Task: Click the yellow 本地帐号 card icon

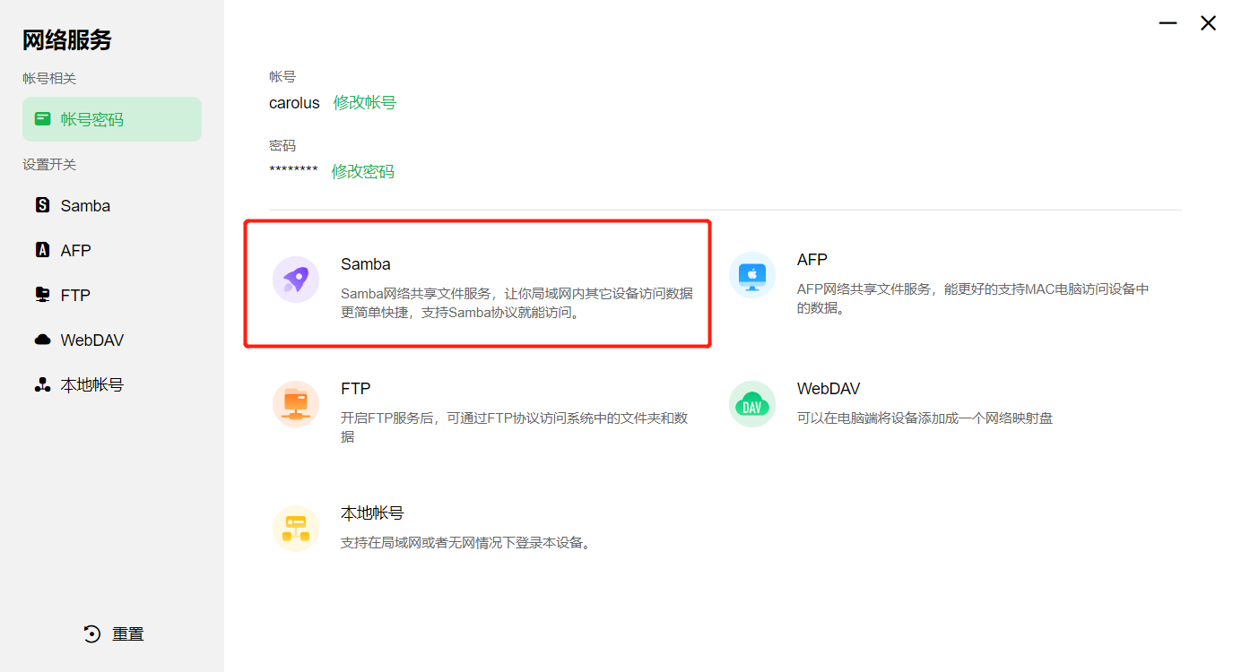Action: (296, 529)
